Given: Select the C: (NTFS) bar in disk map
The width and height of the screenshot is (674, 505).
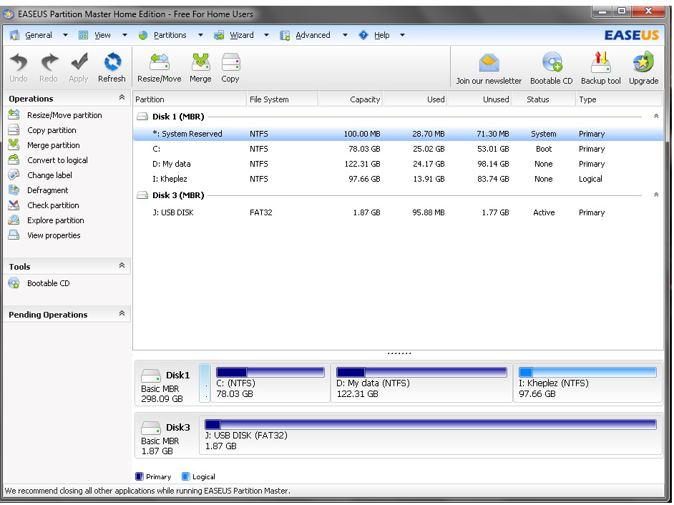Looking at the screenshot, I should tap(270, 372).
